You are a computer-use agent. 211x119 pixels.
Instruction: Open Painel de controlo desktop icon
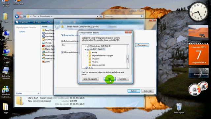point(6,73)
